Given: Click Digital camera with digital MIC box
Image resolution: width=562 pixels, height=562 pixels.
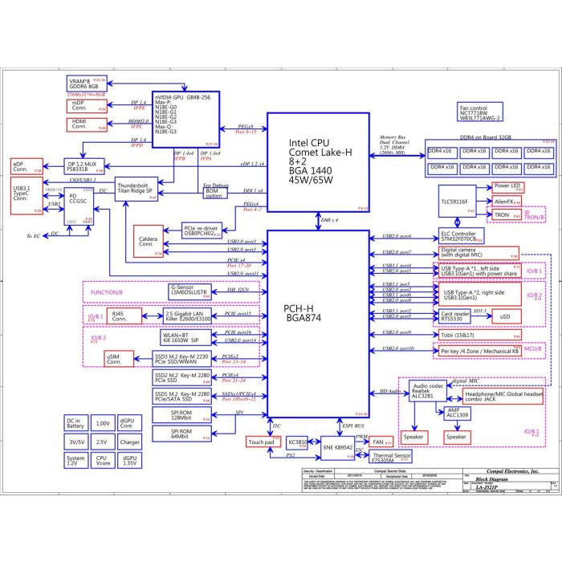Looking at the screenshot, I should click(479, 253).
